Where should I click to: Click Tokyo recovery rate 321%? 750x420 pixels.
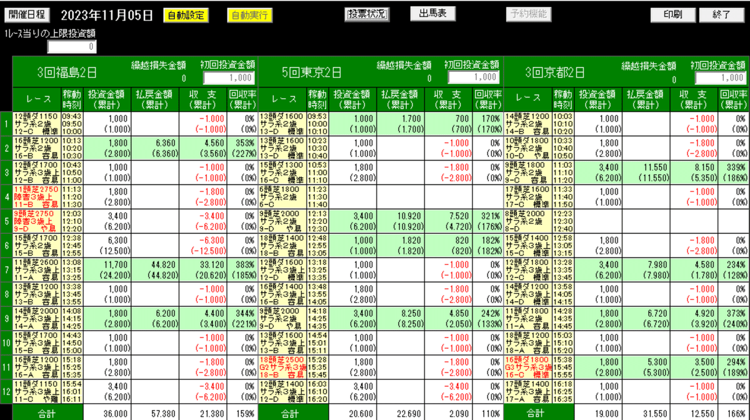[488, 221]
